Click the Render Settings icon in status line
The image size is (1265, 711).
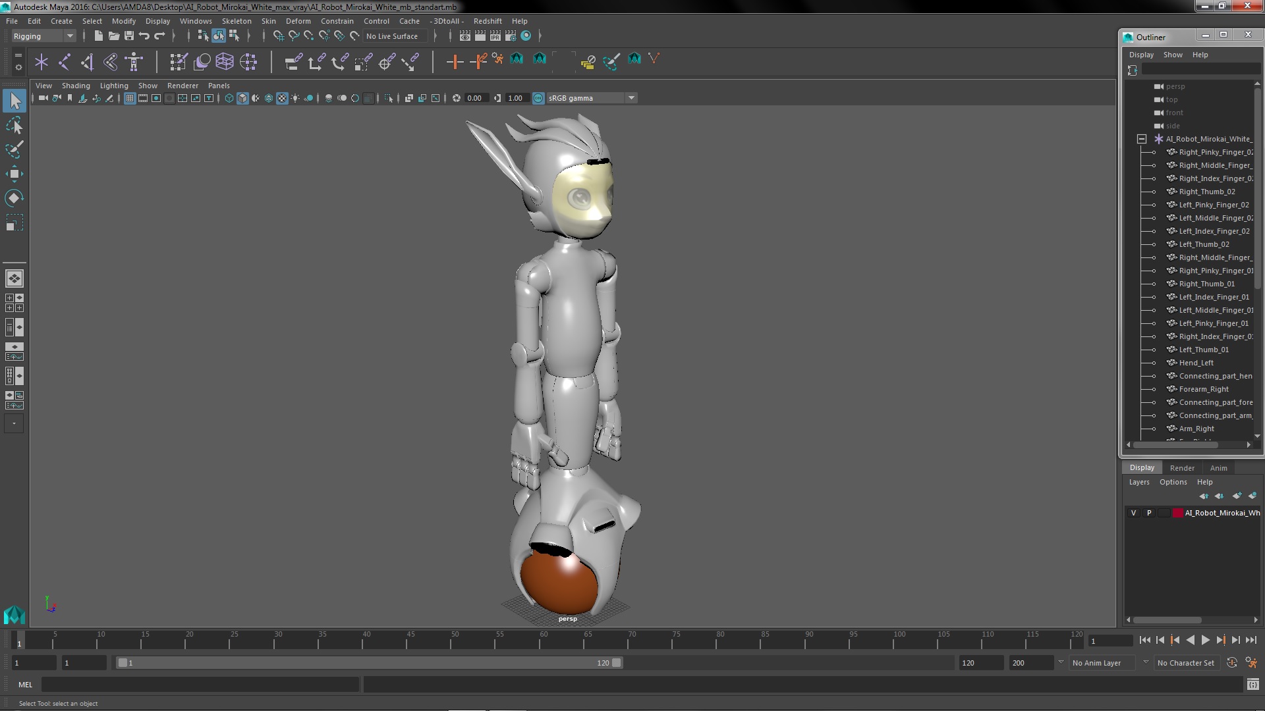pyautogui.click(x=511, y=36)
